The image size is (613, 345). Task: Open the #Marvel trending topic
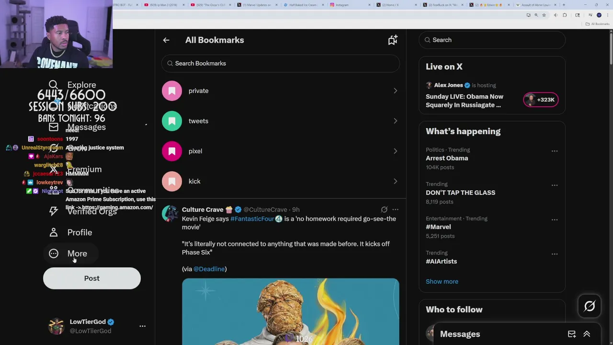coord(438,227)
